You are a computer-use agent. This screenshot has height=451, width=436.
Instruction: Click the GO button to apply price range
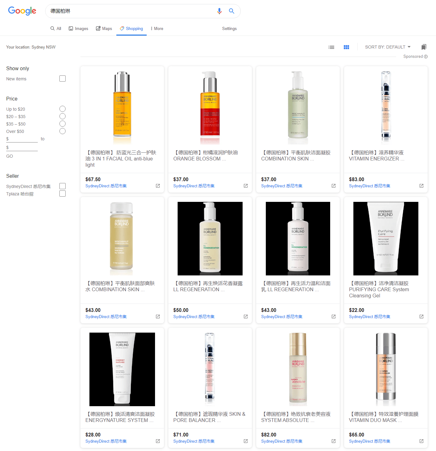pos(9,156)
